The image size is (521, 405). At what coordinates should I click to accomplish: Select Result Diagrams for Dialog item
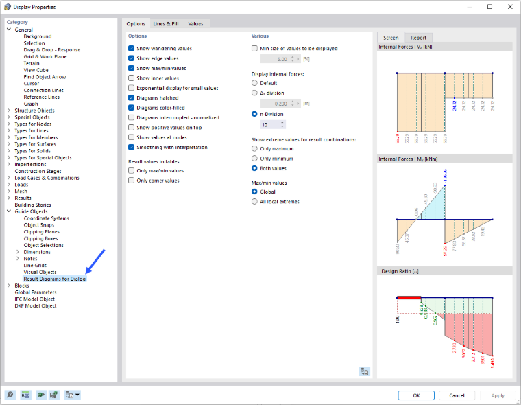[x=54, y=279]
